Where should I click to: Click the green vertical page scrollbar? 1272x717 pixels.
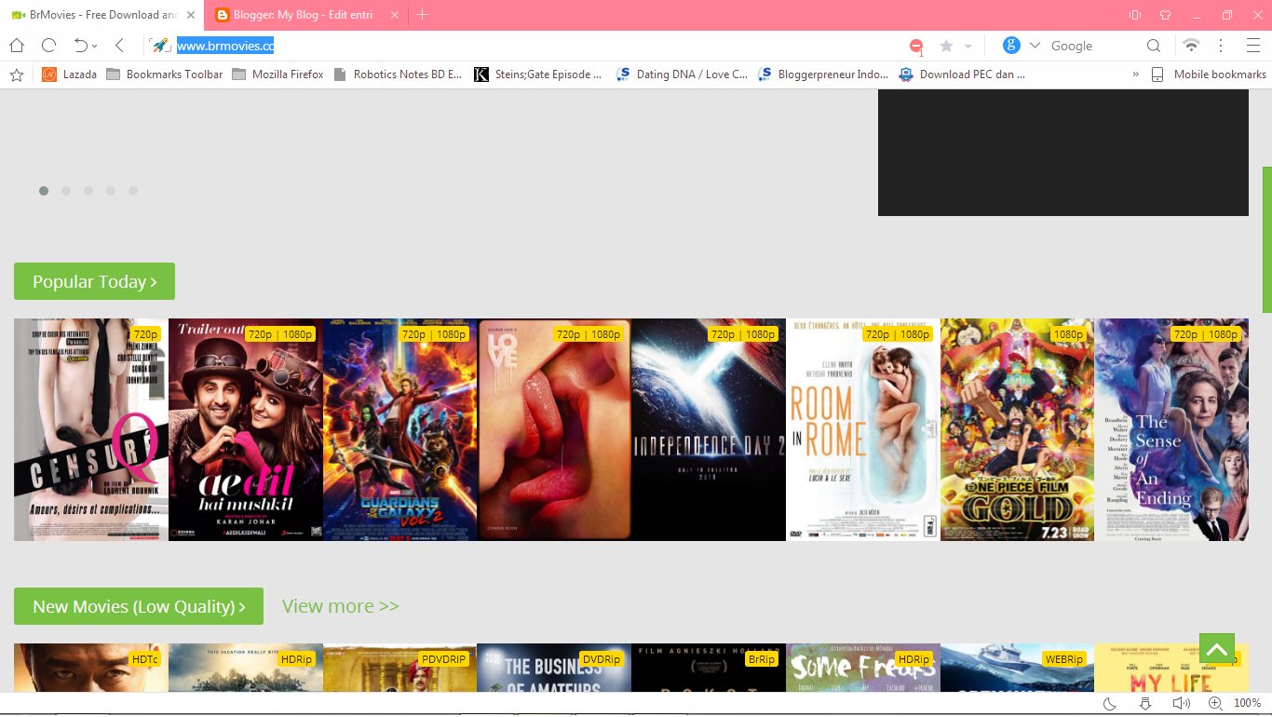[x=1266, y=239]
